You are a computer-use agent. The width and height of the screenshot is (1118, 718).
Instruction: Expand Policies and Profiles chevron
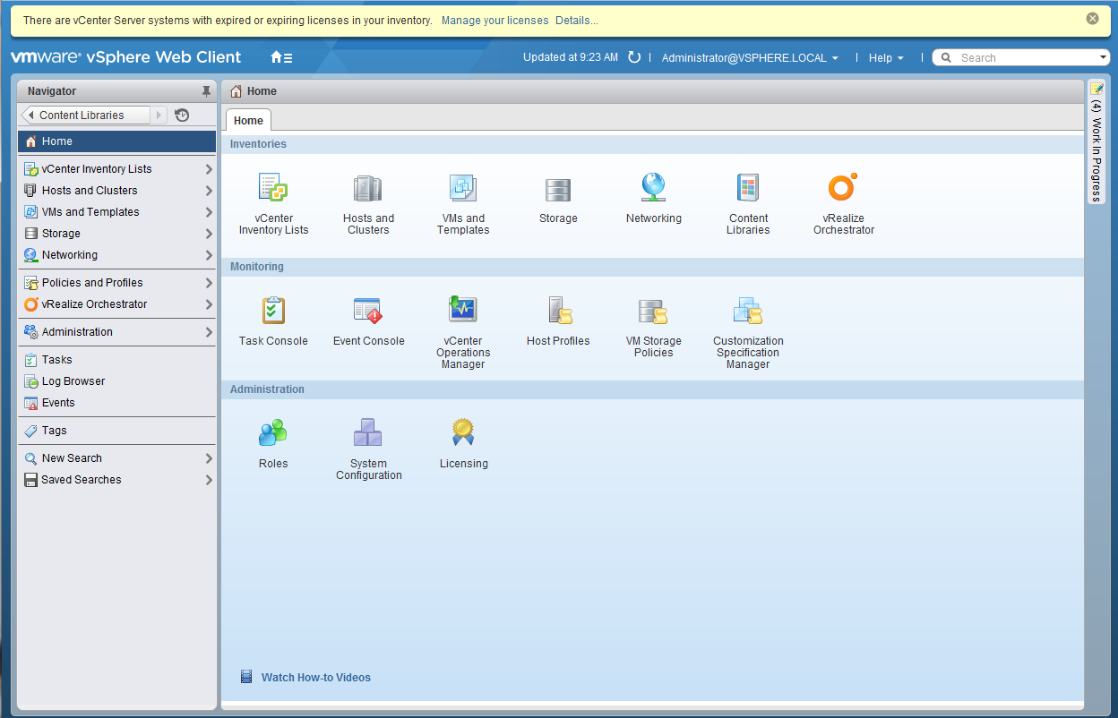pyautogui.click(x=209, y=283)
